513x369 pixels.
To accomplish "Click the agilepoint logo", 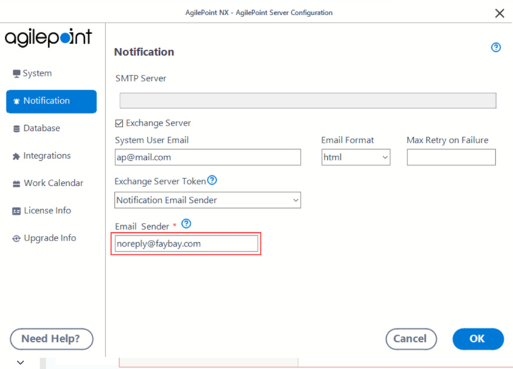I will pyautogui.click(x=48, y=38).
